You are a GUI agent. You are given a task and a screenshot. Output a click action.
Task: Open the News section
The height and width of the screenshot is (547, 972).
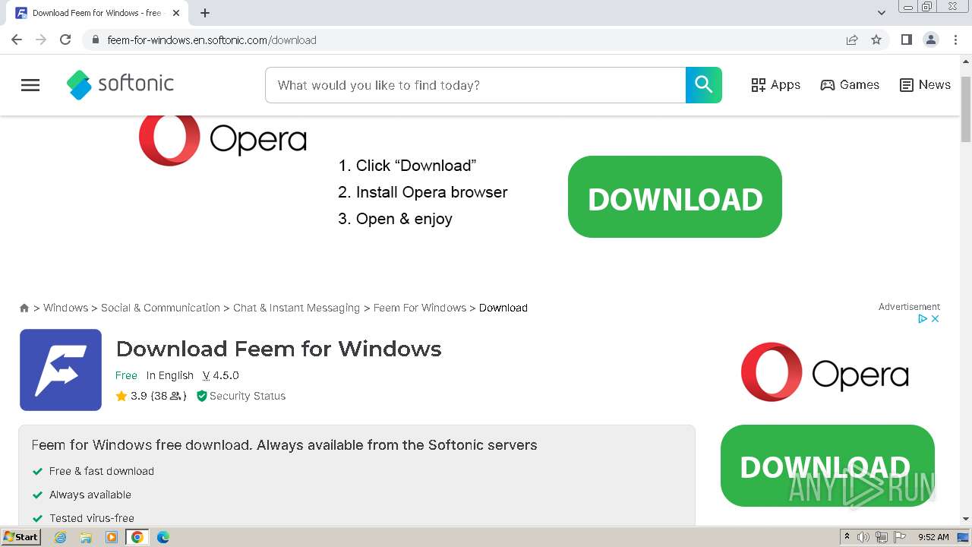pyautogui.click(x=925, y=85)
